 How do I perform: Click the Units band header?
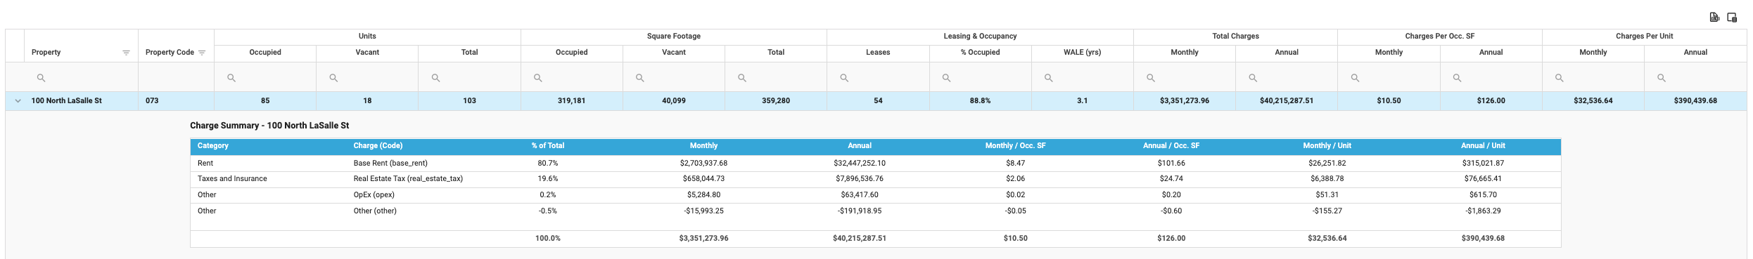(x=367, y=36)
